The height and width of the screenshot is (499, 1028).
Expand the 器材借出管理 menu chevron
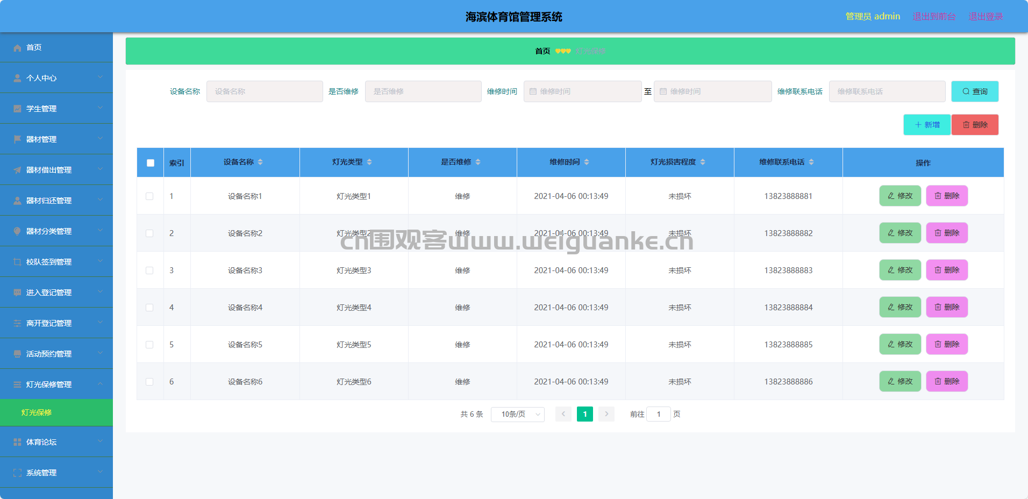coord(100,169)
